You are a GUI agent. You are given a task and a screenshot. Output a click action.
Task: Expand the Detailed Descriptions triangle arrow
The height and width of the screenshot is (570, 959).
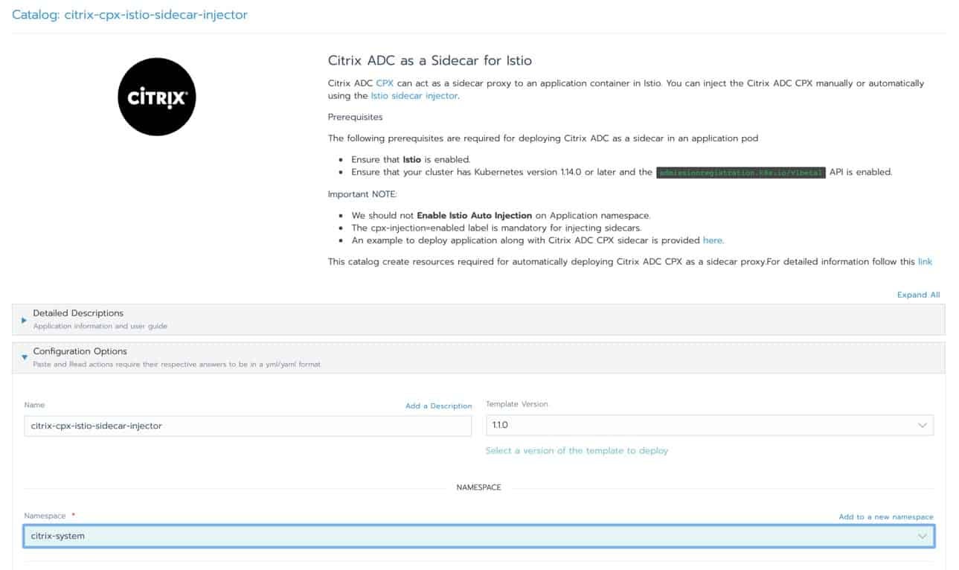pyautogui.click(x=24, y=320)
